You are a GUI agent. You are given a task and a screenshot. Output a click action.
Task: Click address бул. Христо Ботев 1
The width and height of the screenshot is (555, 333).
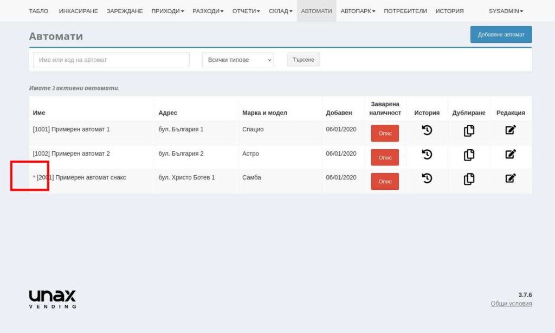click(186, 177)
